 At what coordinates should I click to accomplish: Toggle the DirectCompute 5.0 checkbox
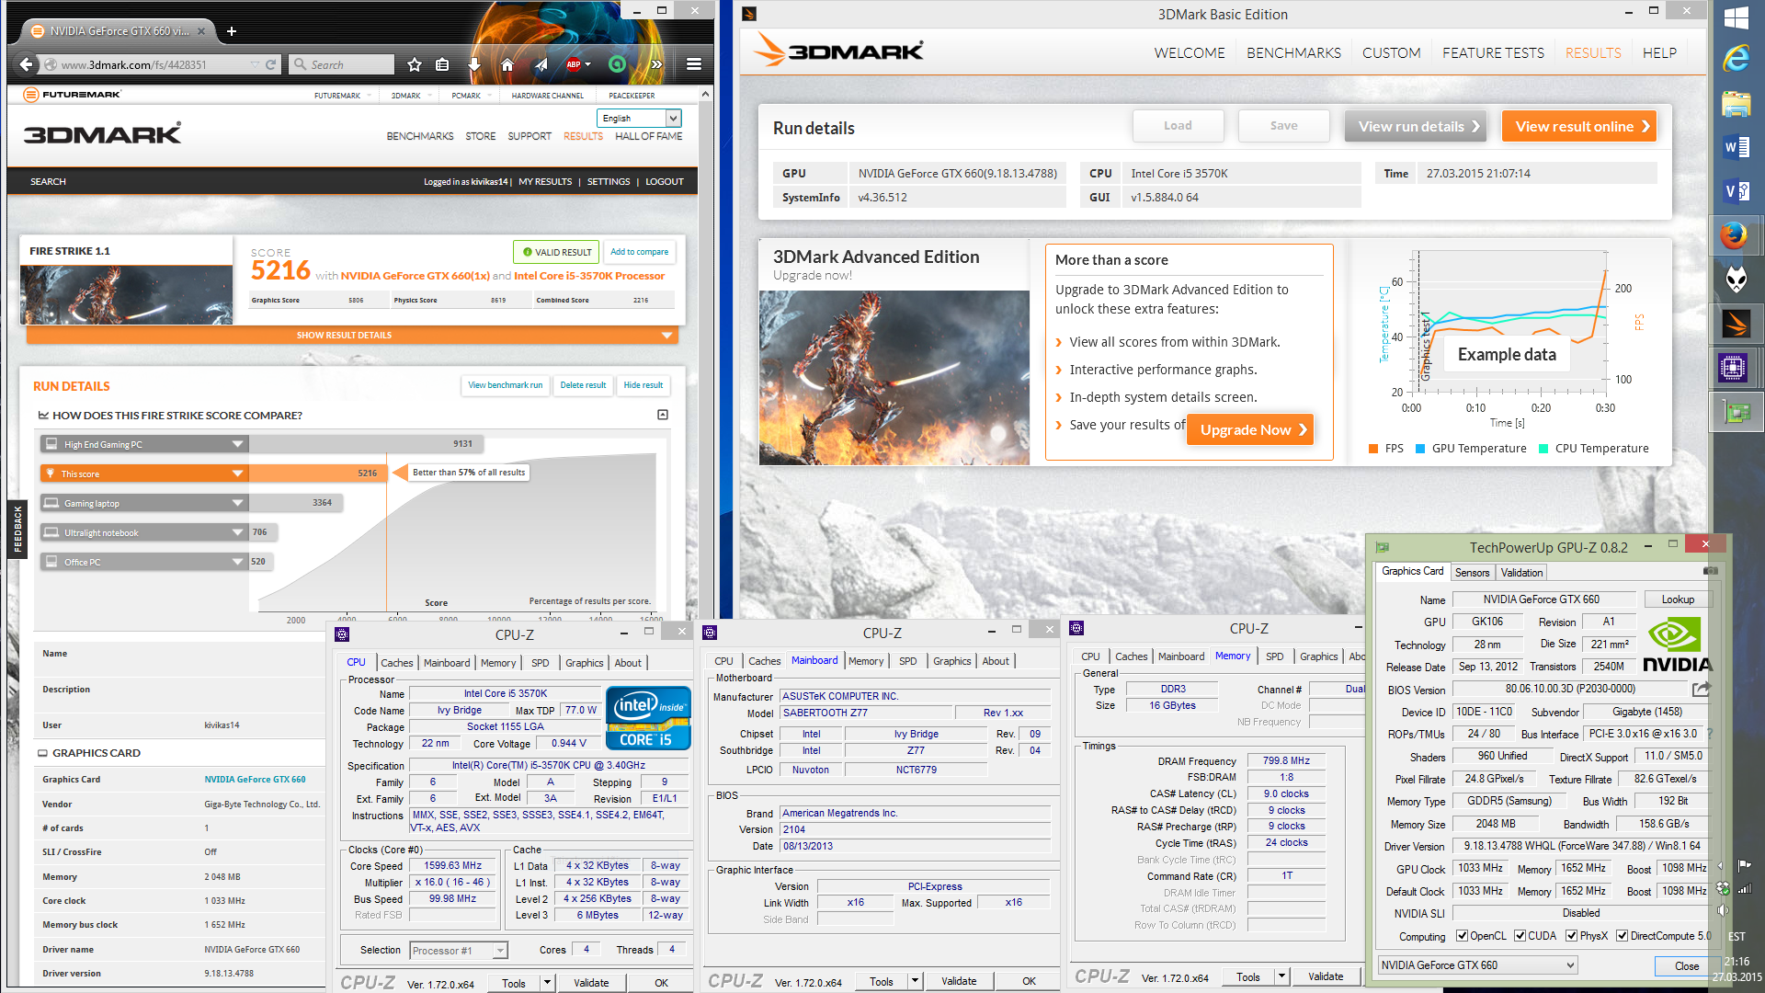pyautogui.click(x=1622, y=936)
